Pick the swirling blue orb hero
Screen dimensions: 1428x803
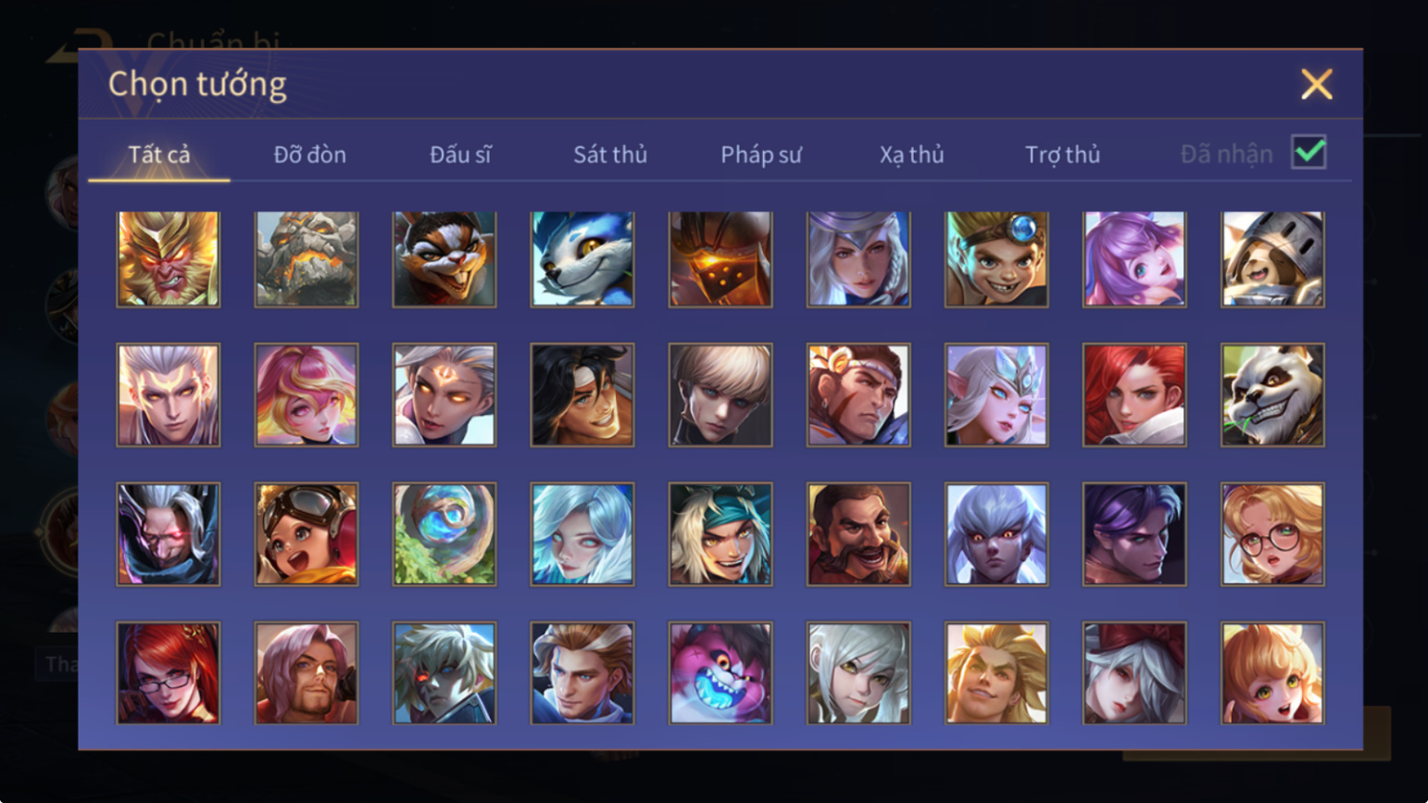444,534
